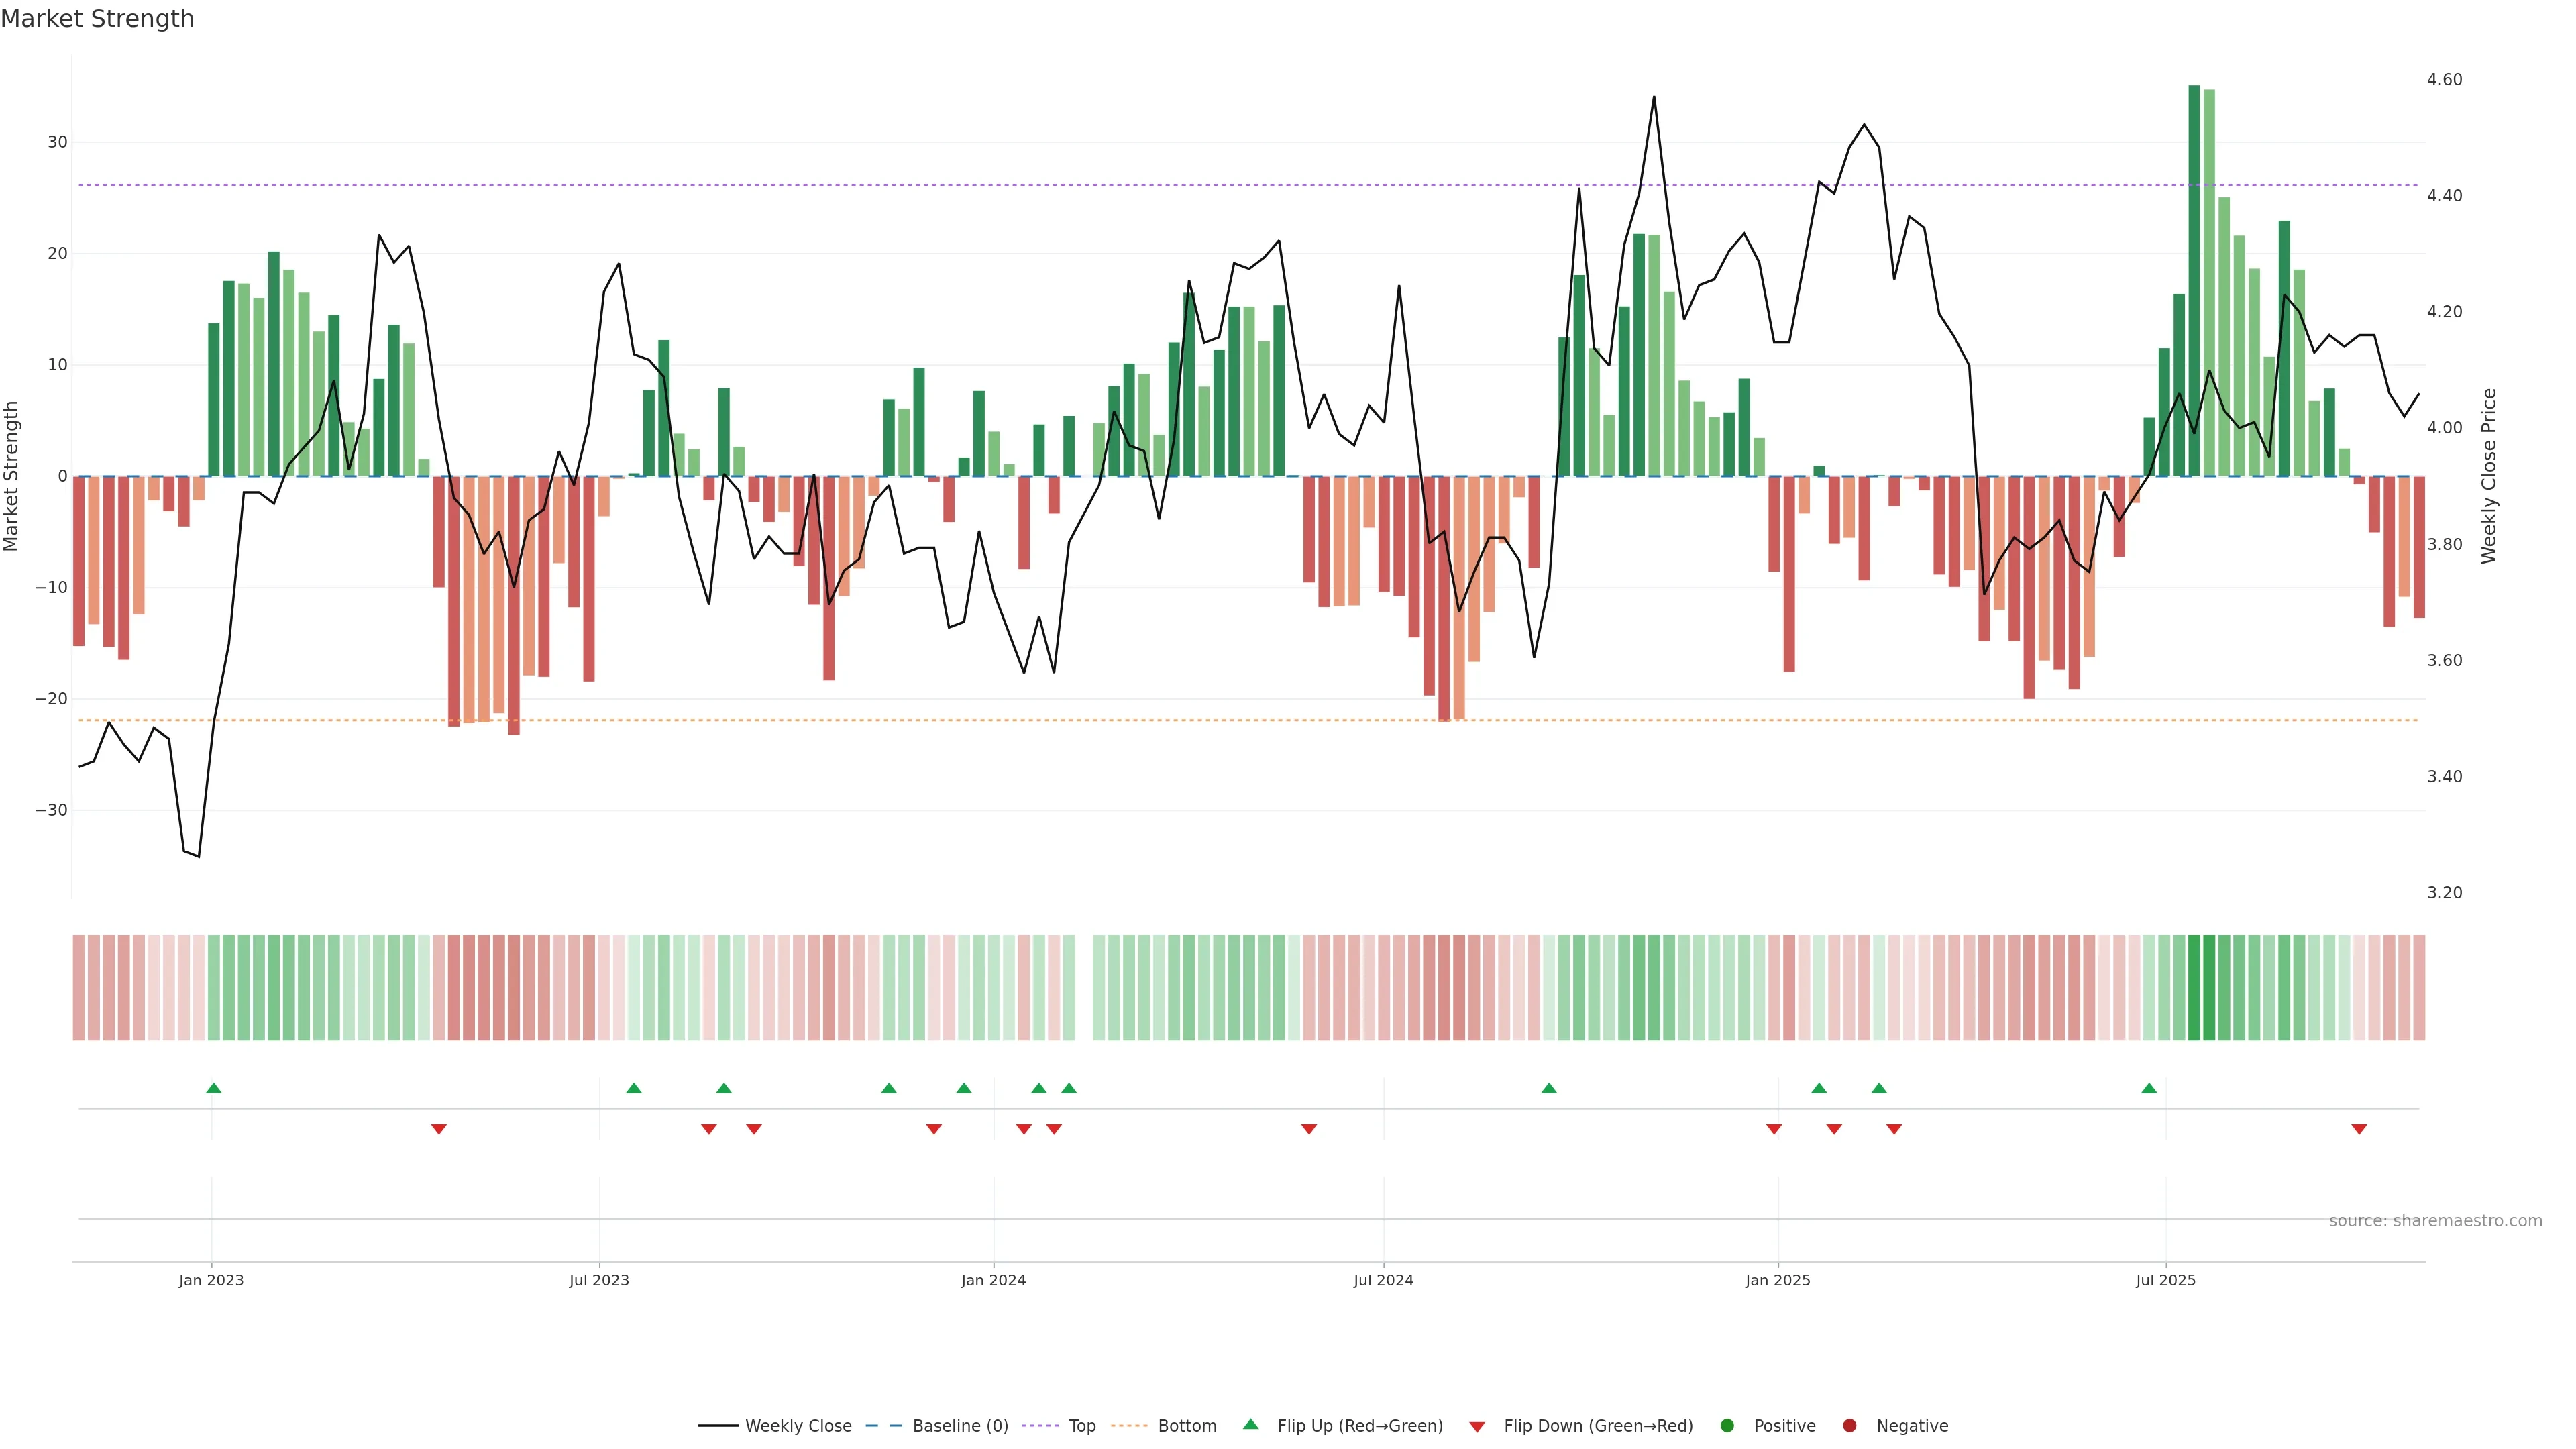Image resolution: width=2576 pixels, height=1449 pixels.
Task: Click flip-up marker between Jul 2024 and Jan 2025
Action: pos(1549,1088)
